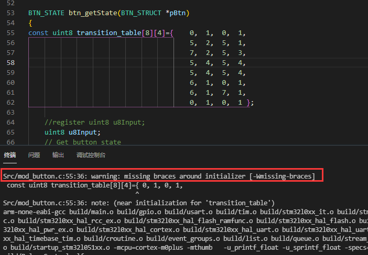368x255 pixels.
Task: Switch to the 终端 terminal tab
Action: pyautogui.click(x=10, y=155)
